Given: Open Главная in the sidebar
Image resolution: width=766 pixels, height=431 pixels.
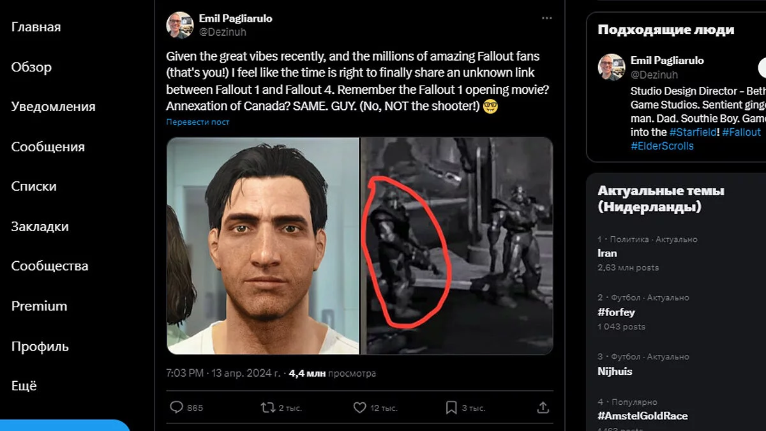Looking at the screenshot, I should click(x=36, y=27).
